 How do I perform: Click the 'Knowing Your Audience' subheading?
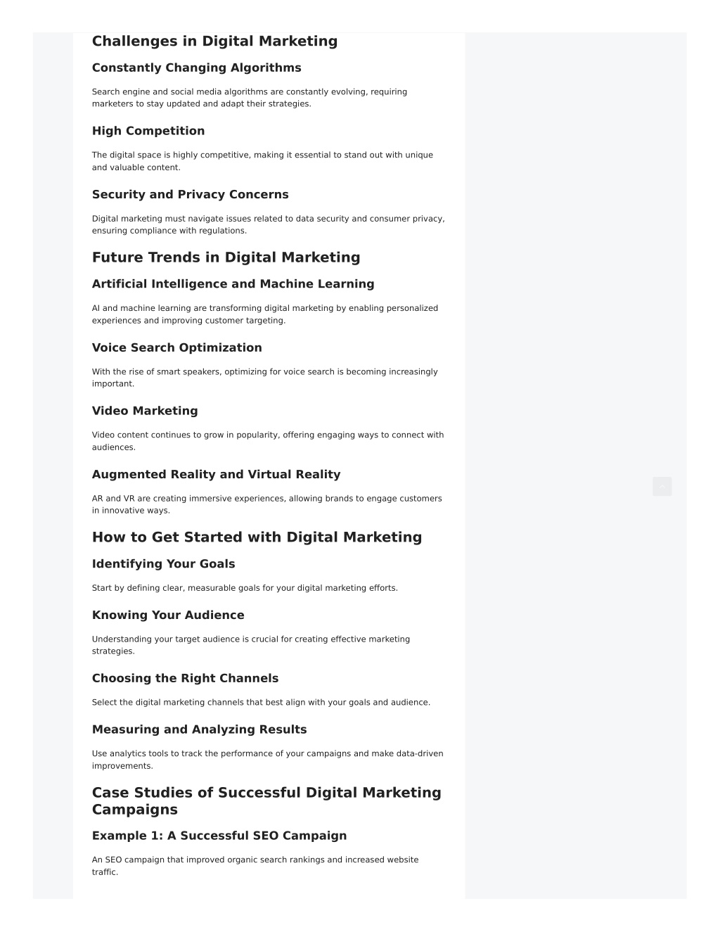pyautogui.click(x=168, y=615)
